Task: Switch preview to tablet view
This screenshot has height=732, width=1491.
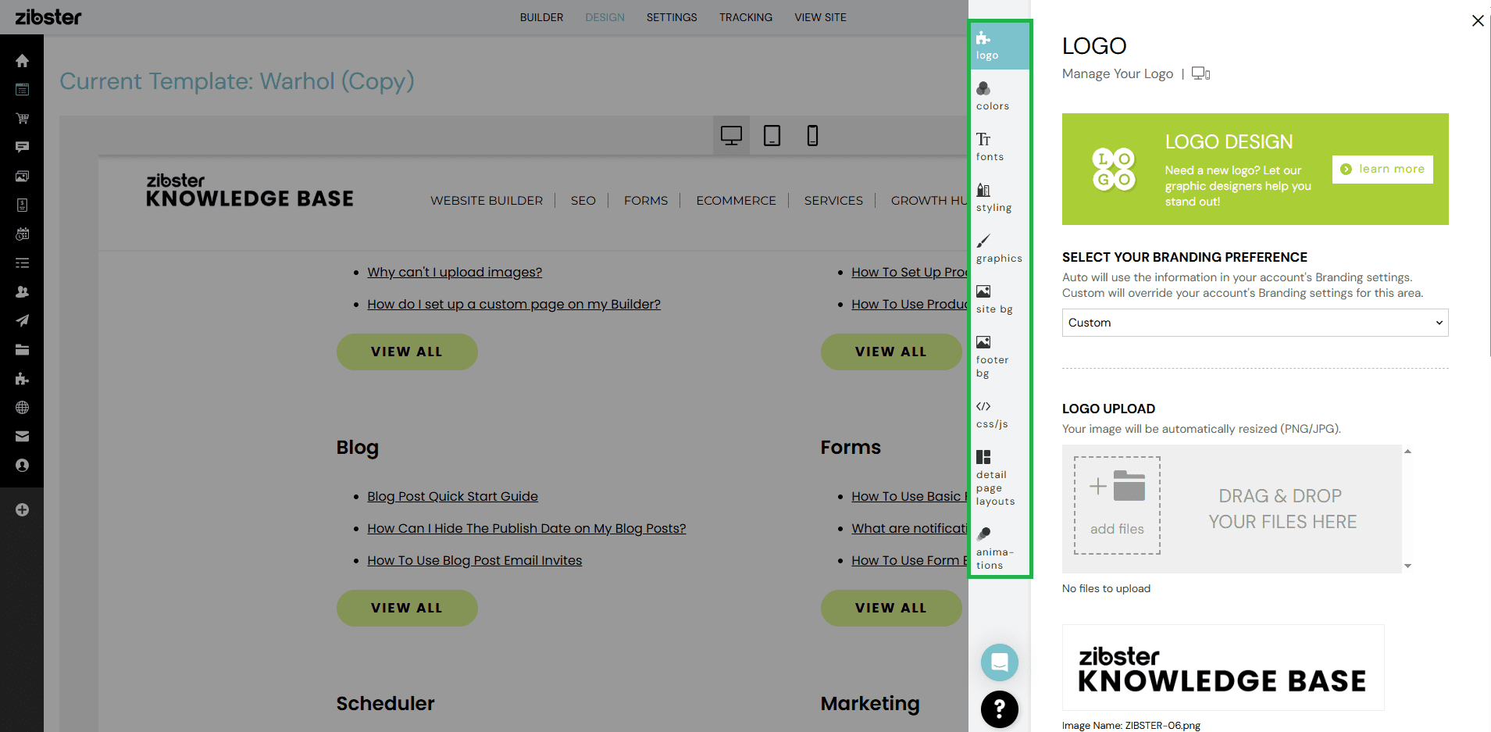Action: coord(772,136)
